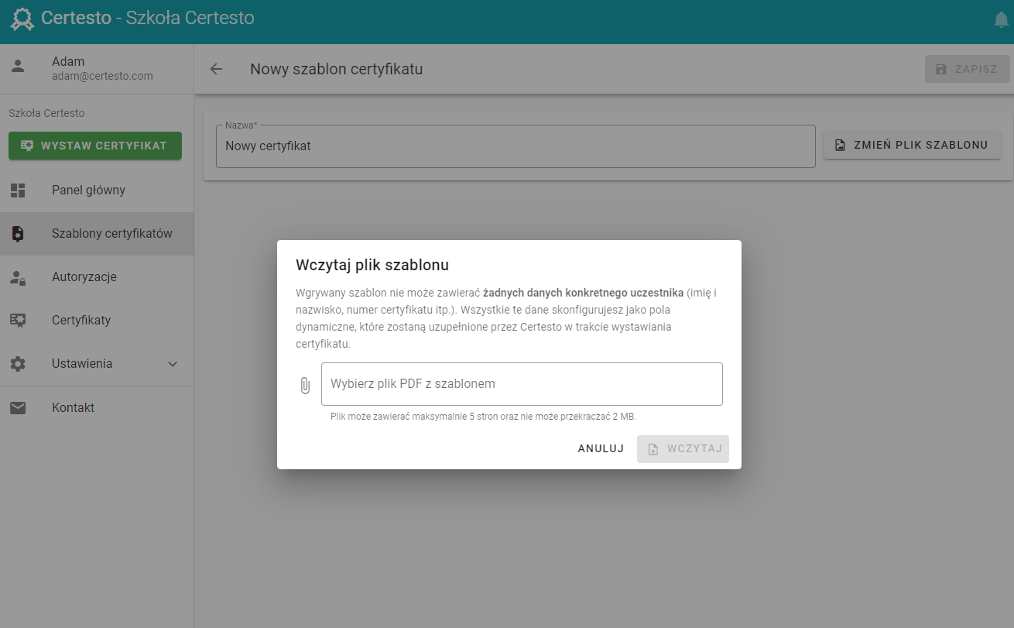Click the adam@certesto.com email text
The image size is (1014, 628).
point(102,76)
